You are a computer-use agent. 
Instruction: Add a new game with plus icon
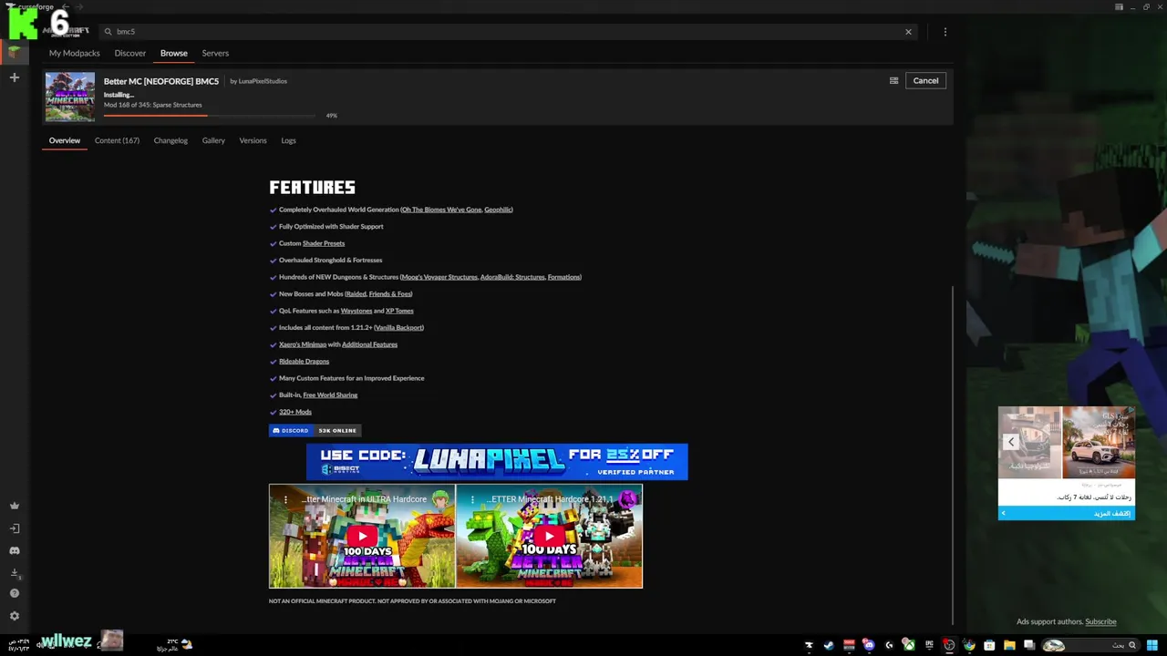[14, 77]
